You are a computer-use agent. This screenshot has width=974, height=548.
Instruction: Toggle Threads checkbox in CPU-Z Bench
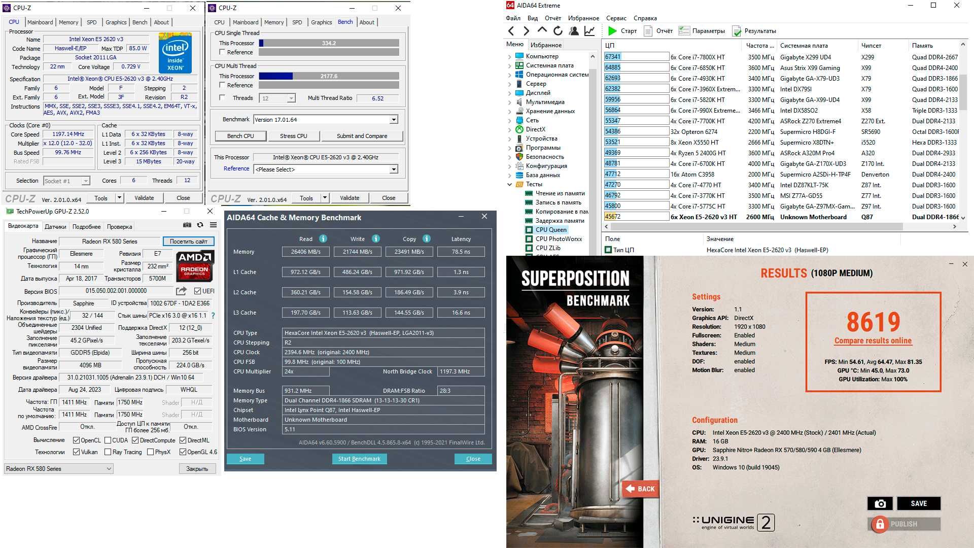(222, 98)
